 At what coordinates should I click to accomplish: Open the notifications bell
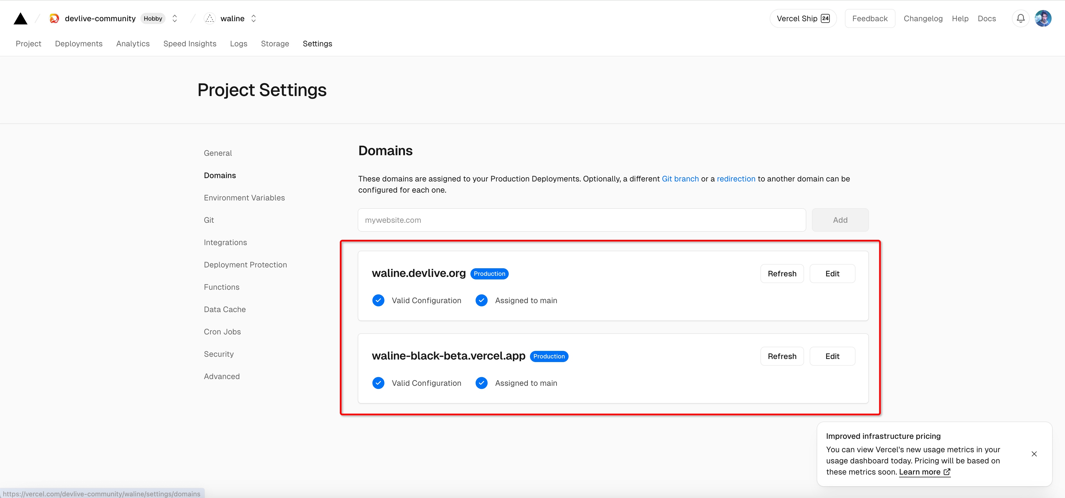pos(1020,19)
